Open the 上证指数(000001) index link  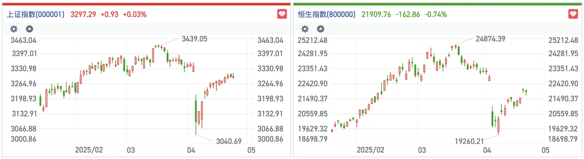tap(35, 14)
